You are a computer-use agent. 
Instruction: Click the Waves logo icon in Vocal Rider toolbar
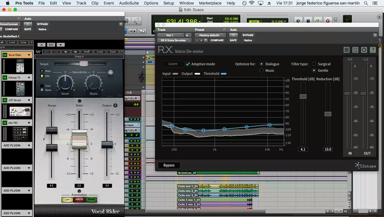tap(38, 52)
